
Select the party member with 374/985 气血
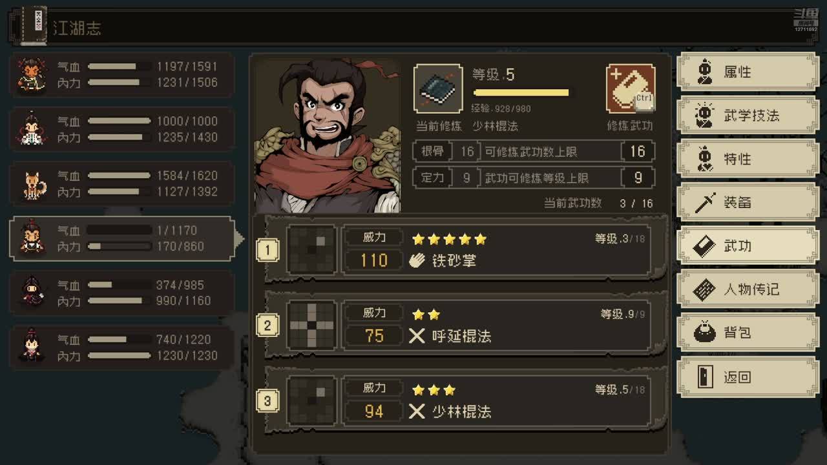[121, 293]
